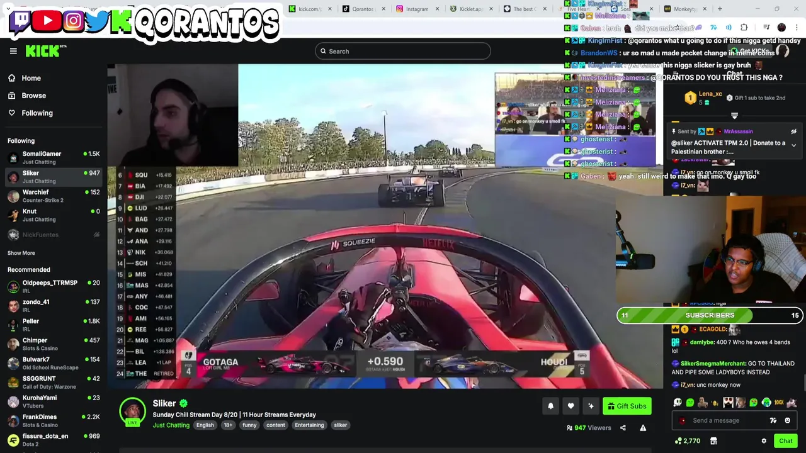Screen dimensions: 806x453
Task: Click the 7TV emote icon in chat box
Action: [773, 421]
